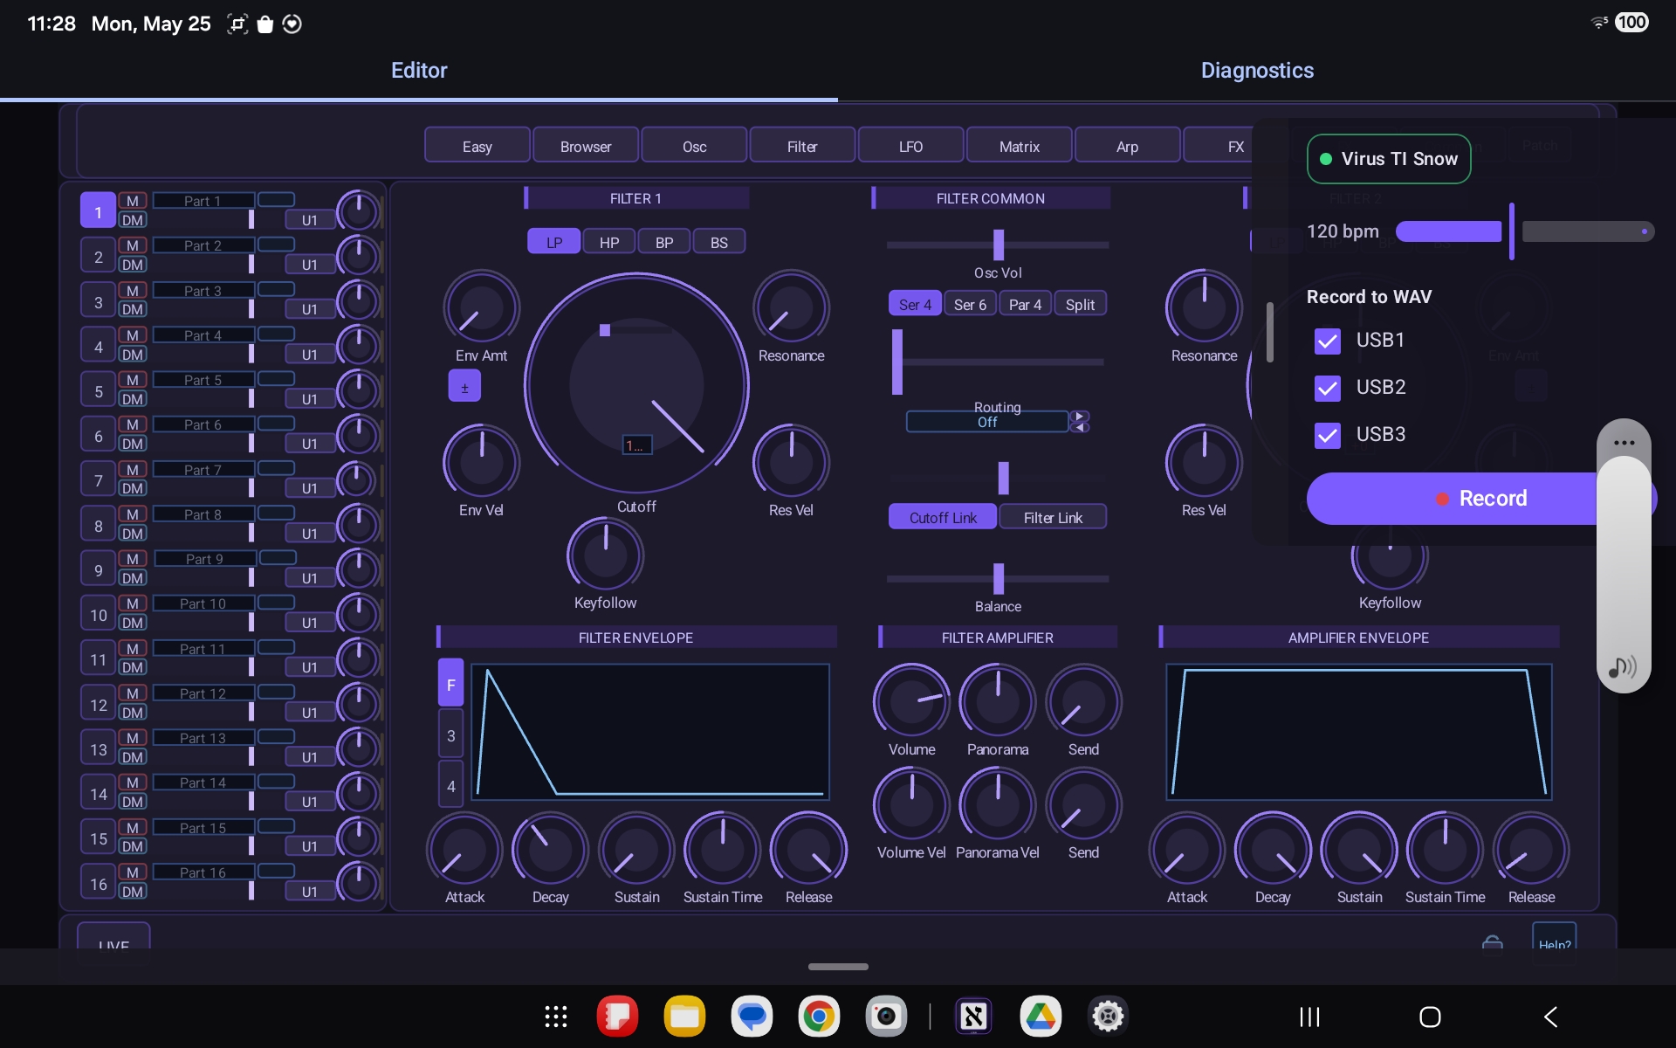1676x1048 pixels.
Task: Click the Filter 1 Keyfollow knob
Action: coord(605,555)
